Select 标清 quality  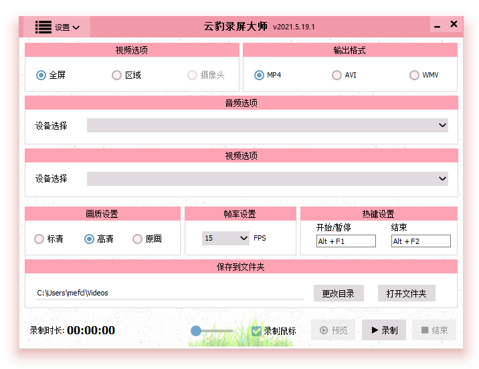39,239
